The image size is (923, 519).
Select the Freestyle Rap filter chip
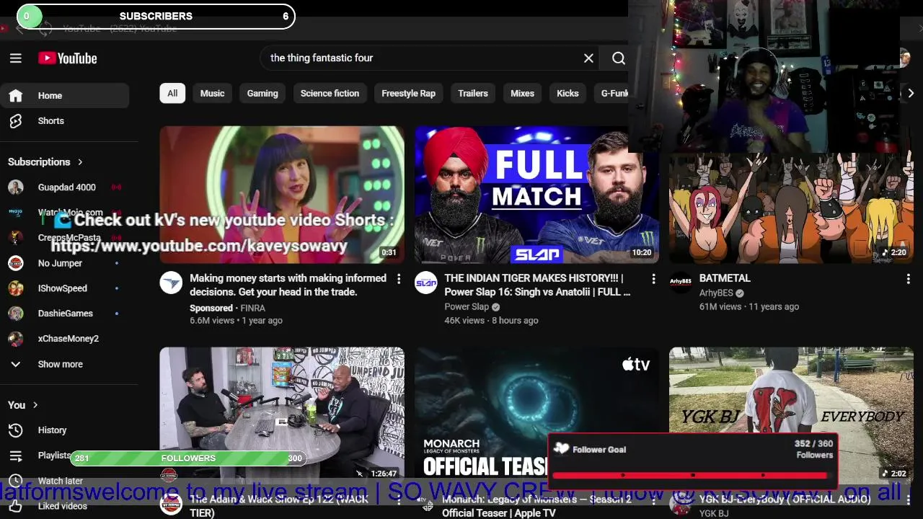408,93
